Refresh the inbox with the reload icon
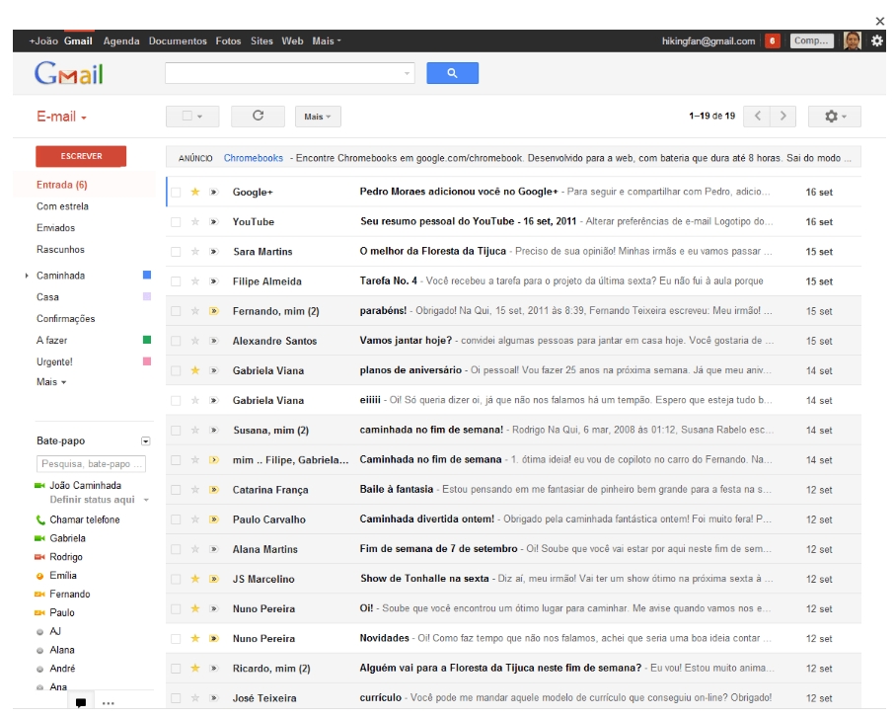Image resolution: width=894 pixels, height=718 pixels. tap(258, 117)
